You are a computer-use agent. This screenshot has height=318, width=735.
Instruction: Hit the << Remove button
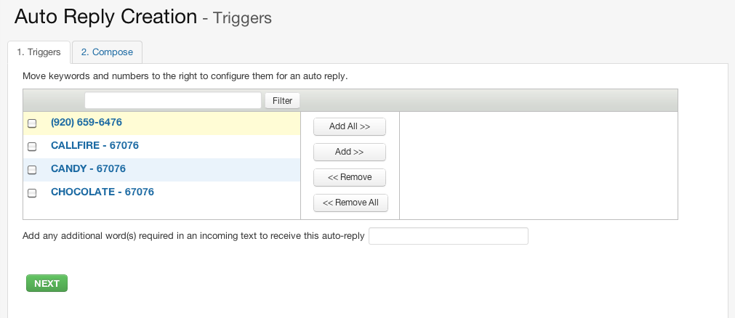coord(349,177)
